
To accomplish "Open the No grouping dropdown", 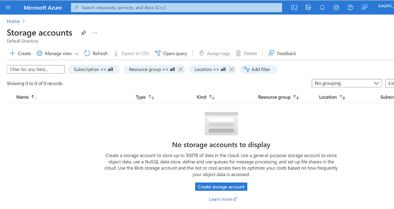I will click(x=346, y=83).
